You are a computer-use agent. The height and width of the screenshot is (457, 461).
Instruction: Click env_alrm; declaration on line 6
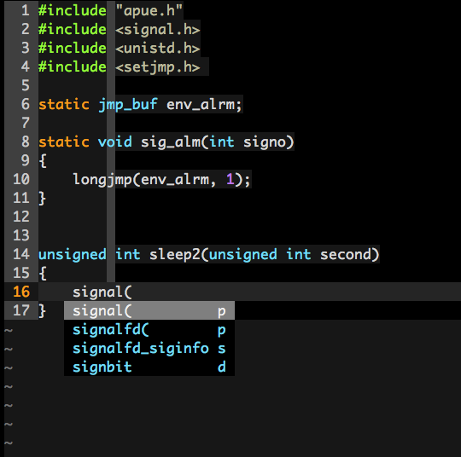(204, 105)
